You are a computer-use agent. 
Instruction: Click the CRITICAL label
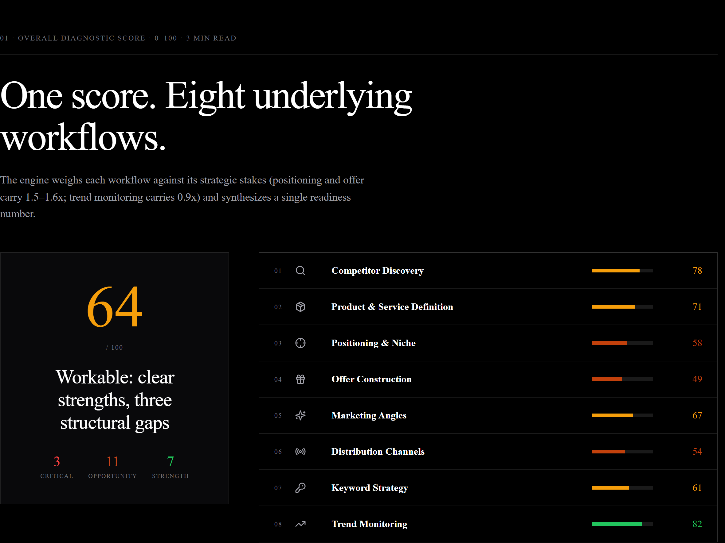click(57, 476)
